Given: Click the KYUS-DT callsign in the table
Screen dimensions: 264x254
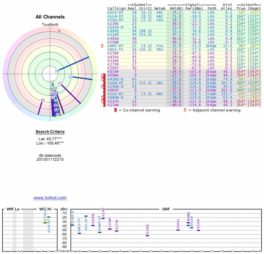Looking at the screenshot, I should (x=115, y=94).
